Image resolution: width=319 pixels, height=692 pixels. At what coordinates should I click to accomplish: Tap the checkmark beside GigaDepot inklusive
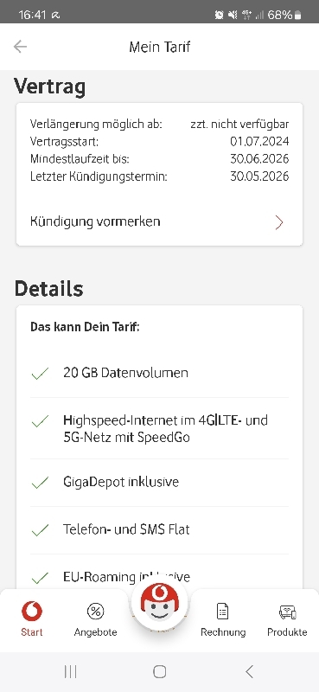(x=40, y=484)
